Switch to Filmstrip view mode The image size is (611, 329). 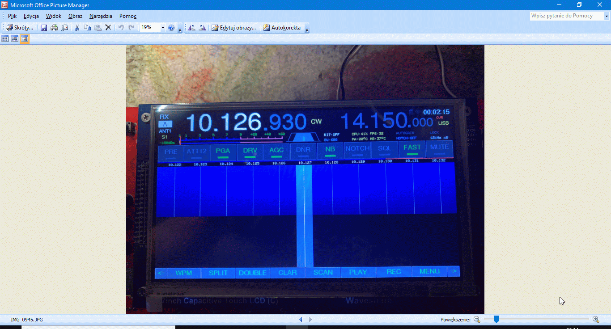pyautogui.click(x=15, y=39)
